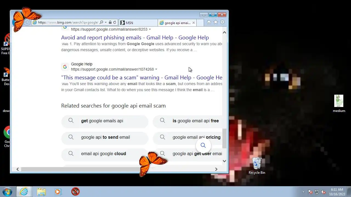Click the network status tray icon
This screenshot has width=351, height=197.
click(x=317, y=192)
